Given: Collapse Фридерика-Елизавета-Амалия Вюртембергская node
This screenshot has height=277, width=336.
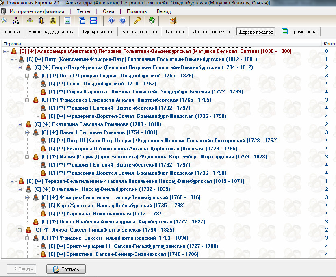Looking at the screenshot, I should 27,100.
